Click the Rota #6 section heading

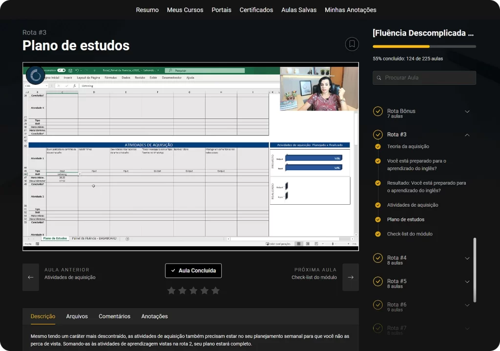click(x=396, y=305)
